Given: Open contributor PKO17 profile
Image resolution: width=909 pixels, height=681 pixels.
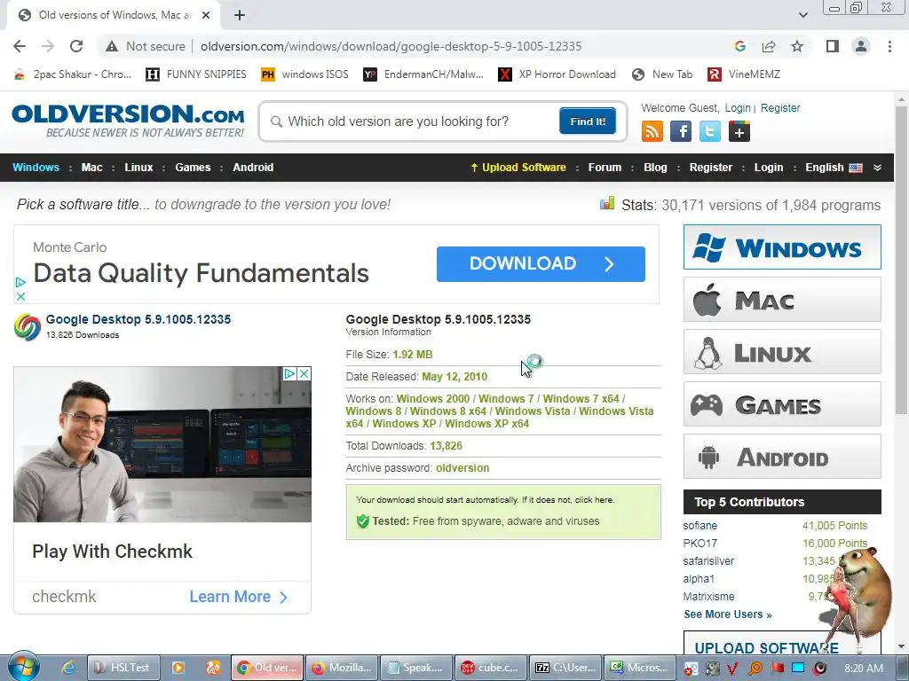Looking at the screenshot, I should click(700, 544).
